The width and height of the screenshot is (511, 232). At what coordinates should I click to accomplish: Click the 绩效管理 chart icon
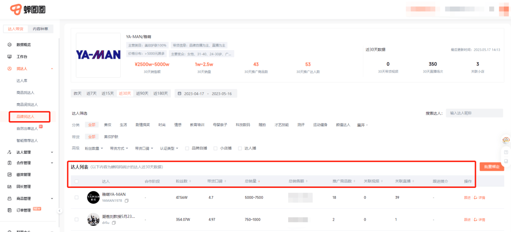point(10,175)
